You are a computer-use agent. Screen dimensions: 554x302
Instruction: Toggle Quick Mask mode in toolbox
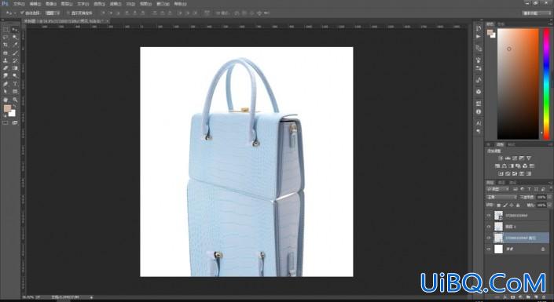tap(6, 123)
